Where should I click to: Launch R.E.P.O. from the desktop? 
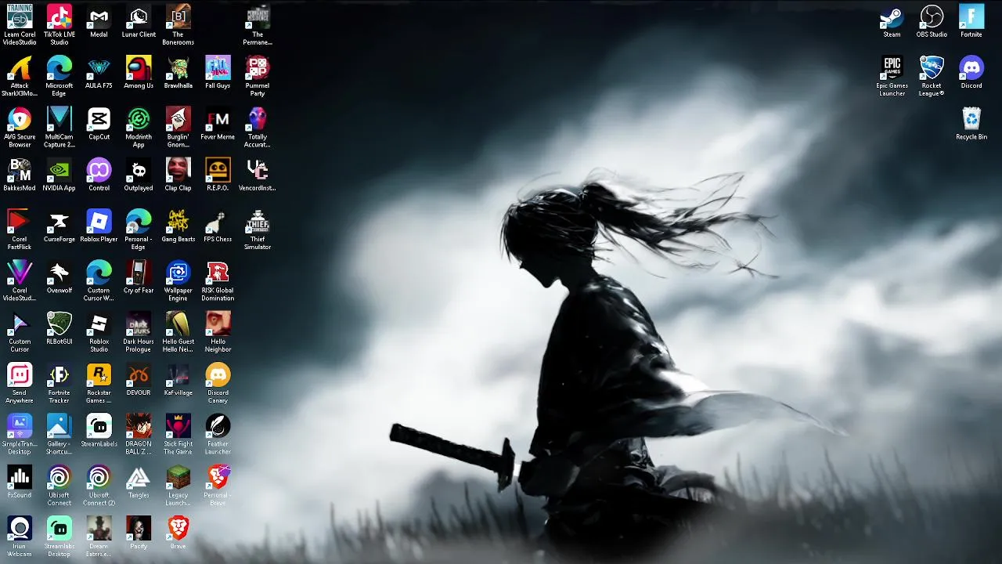(218, 175)
